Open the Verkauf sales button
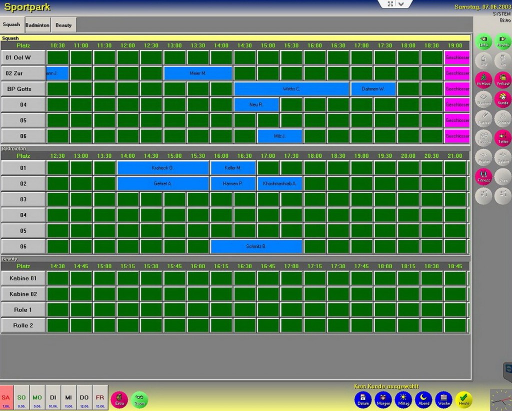This screenshot has width=512, height=411. (x=503, y=80)
